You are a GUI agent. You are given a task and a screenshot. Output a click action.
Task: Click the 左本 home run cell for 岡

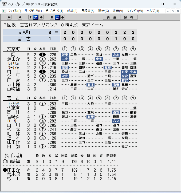click(x=116, y=55)
